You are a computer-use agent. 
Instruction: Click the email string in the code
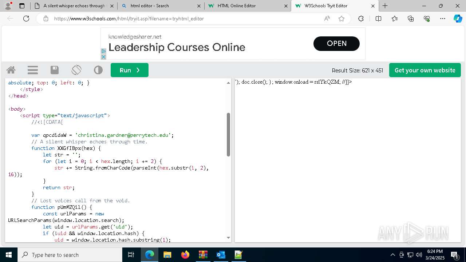click(x=123, y=135)
